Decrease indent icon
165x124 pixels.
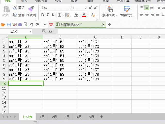(x=158, y=8)
